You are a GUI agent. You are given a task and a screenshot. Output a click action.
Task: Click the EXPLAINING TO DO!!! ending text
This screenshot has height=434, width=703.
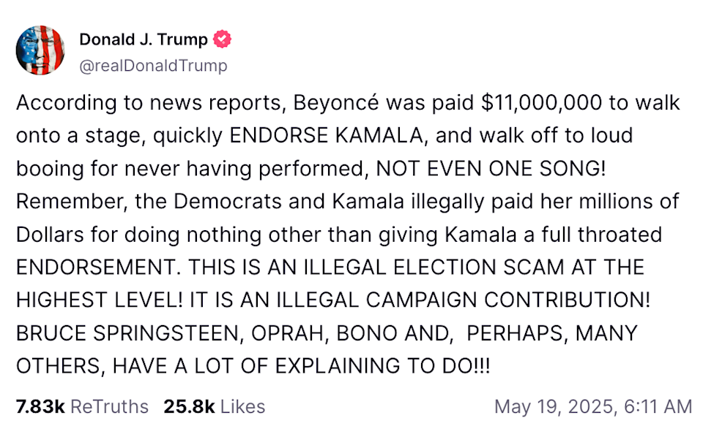tap(382, 366)
